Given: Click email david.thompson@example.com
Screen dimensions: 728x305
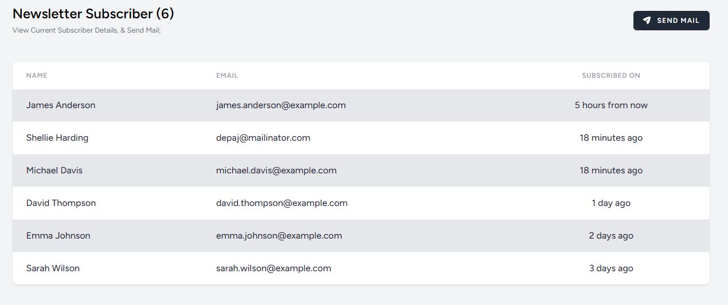Looking at the screenshot, I should click(282, 203).
